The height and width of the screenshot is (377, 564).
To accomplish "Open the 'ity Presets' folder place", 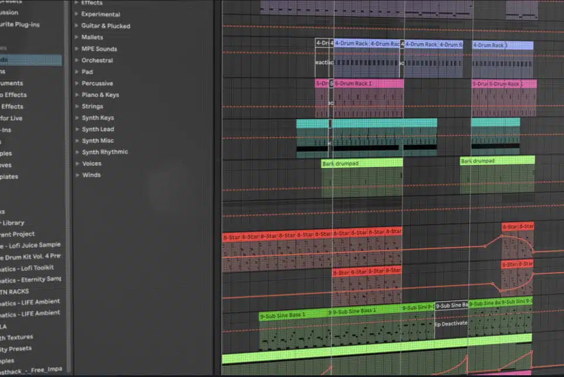I will (x=16, y=348).
